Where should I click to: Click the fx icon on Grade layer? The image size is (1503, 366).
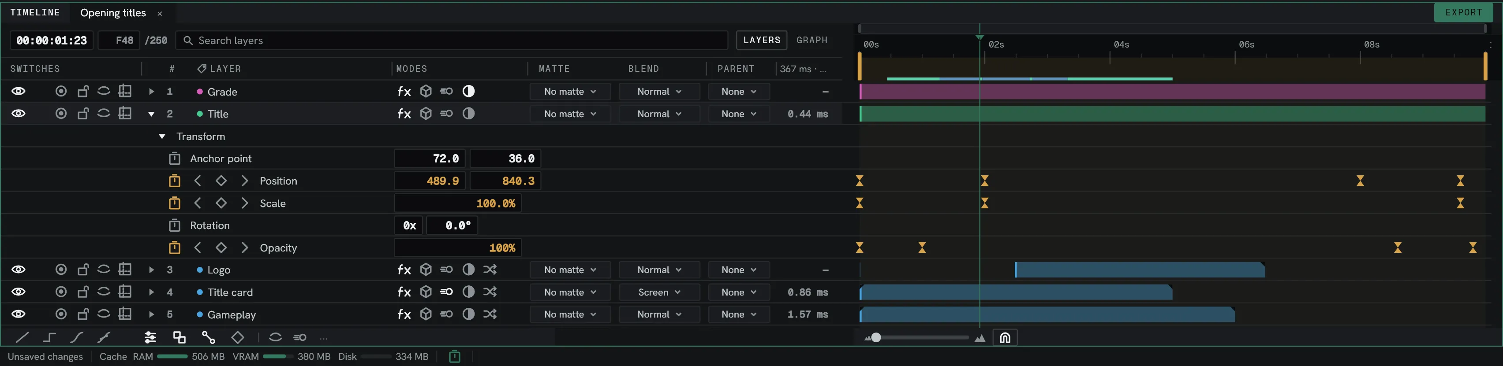coord(404,92)
